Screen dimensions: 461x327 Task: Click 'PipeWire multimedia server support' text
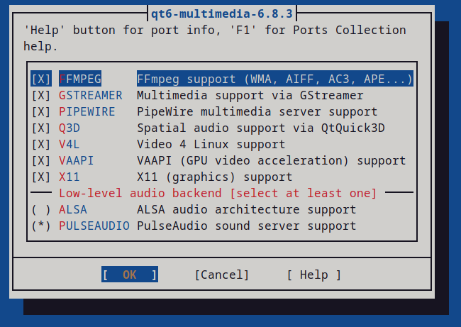(257, 111)
